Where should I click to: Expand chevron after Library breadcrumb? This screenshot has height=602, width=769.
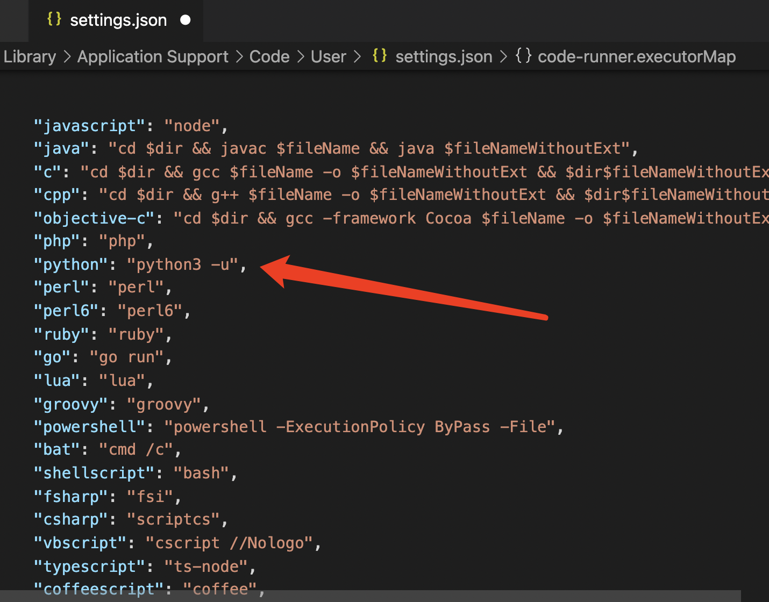(67, 56)
